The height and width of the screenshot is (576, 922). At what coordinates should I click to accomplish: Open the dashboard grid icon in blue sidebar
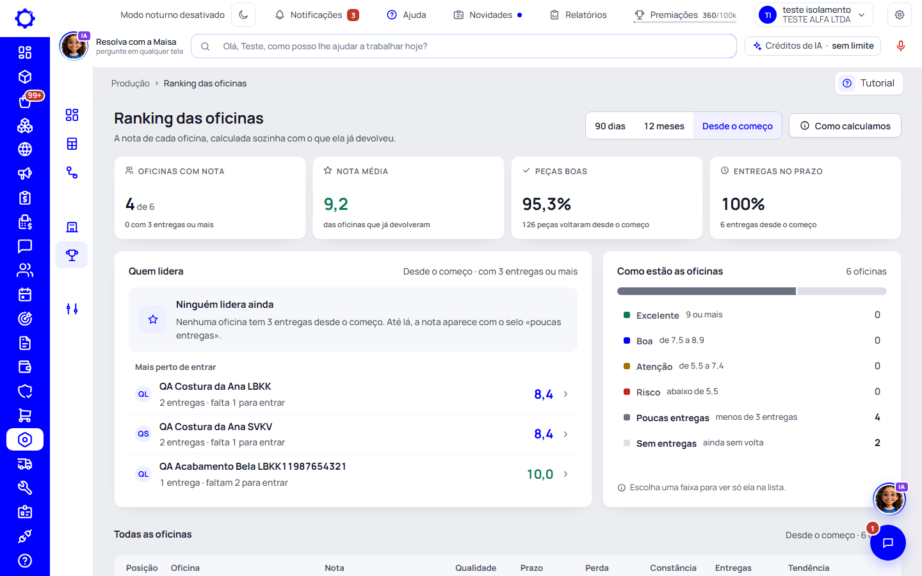(x=25, y=52)
